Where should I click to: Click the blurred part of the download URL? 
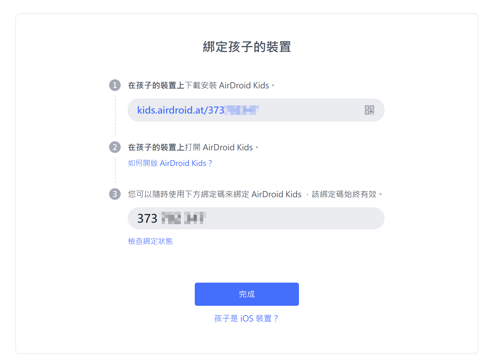point(242,110)
